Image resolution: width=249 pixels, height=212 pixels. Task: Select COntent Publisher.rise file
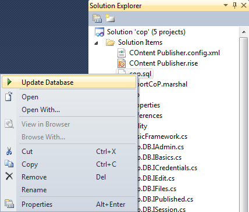click(163, 63)
